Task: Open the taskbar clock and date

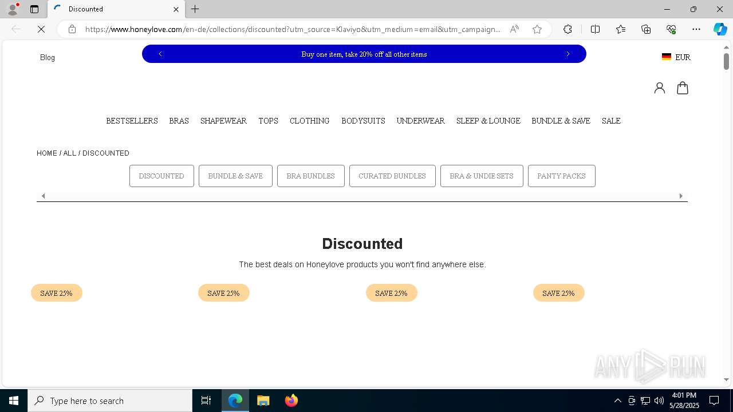Action: pyautogui.click(x=684, y=401)
